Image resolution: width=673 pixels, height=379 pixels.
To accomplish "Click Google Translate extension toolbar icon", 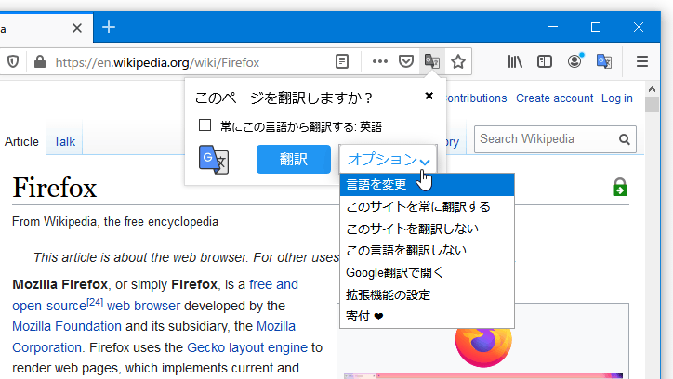I will (x=604, y=61).
